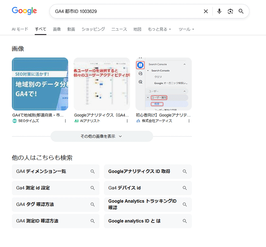This screenshot has width=266, height=247.
Task: Click the 株式会社アーティス favicon
Action: [x=138, y=121]
